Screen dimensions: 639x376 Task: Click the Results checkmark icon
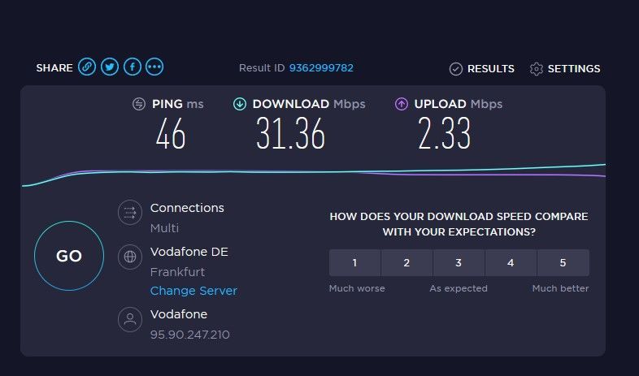[456, 69]
